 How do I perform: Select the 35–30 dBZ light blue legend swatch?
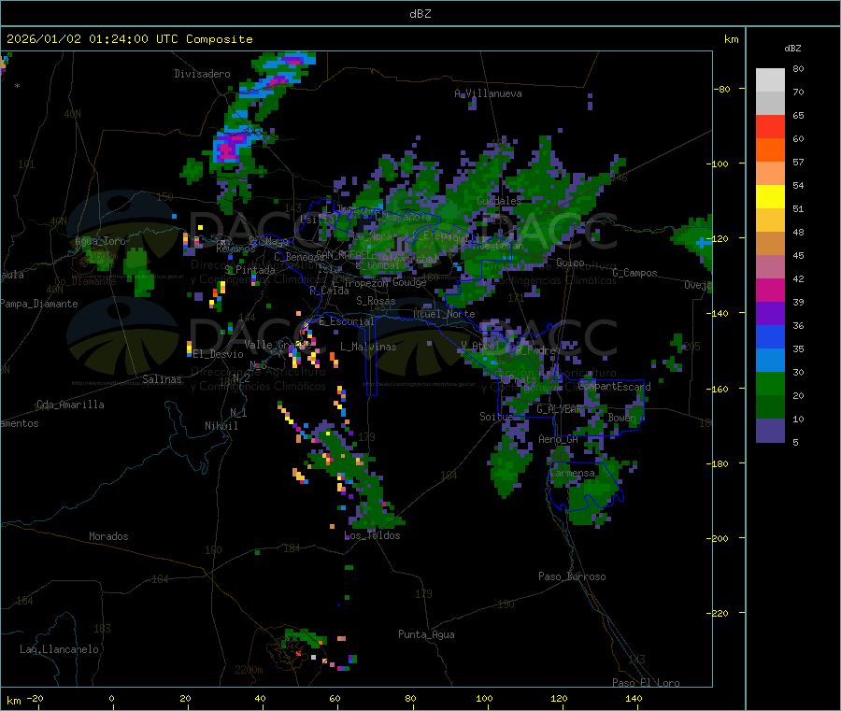pyautogui.click(x=770, y=361)
